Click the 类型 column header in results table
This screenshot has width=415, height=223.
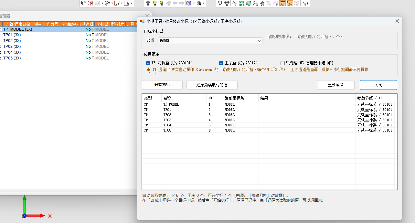click(152, 98)
